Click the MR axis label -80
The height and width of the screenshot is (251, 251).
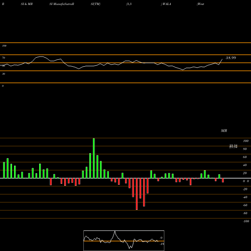pyautogui.click(x=245, y=213)
